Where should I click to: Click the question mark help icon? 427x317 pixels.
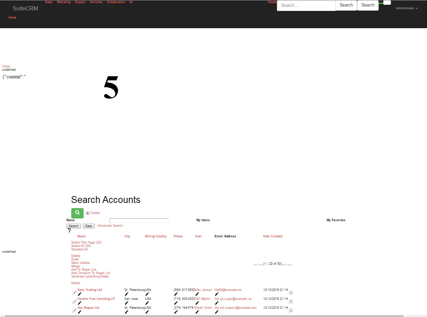(69, 231)
